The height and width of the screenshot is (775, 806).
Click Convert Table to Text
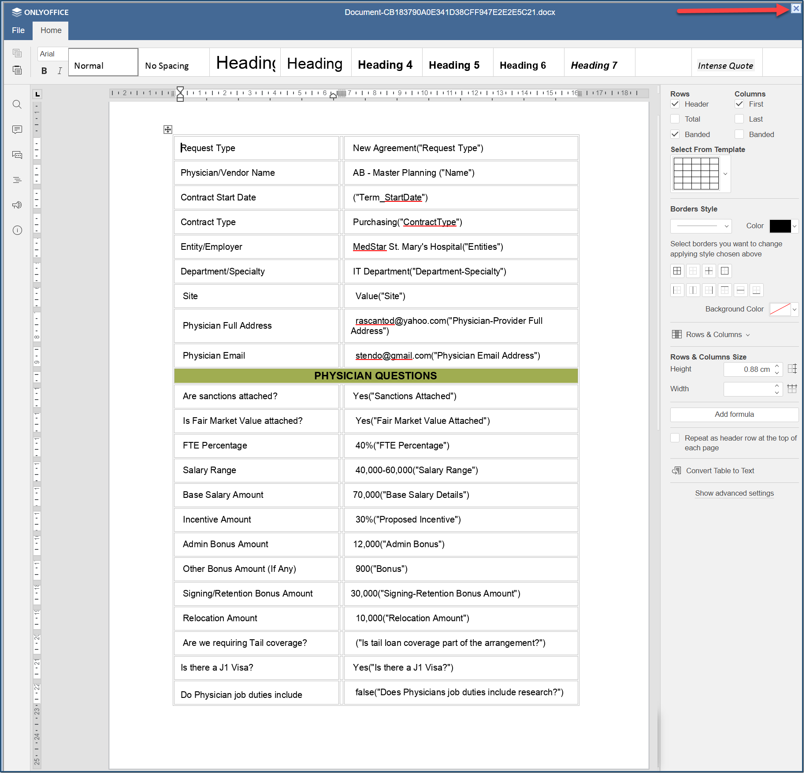coord(713,471)
